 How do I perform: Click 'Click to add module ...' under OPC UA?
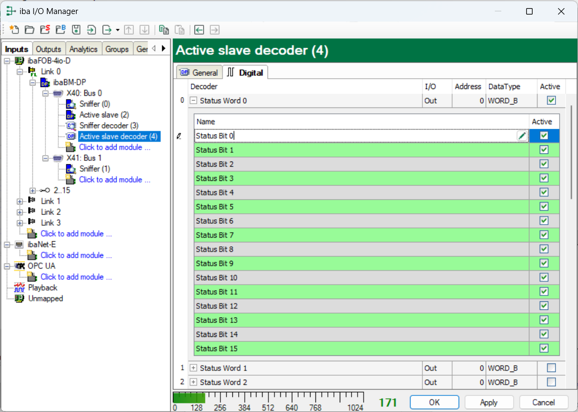tap(76, 276)
